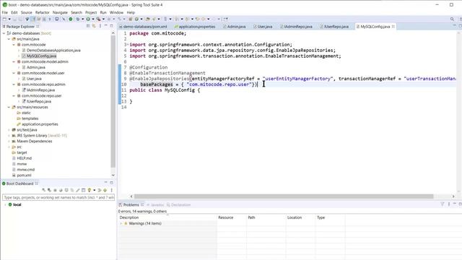Switch to application.properties editor tab
462x260 pixels.
195,27
